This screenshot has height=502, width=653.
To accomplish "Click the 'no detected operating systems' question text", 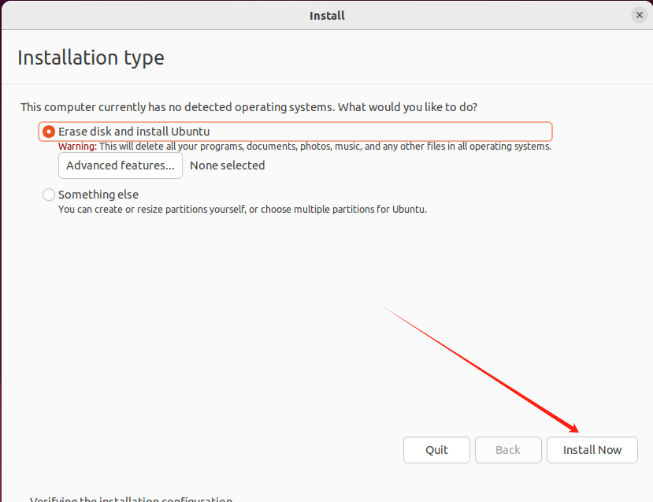I will 249,107.
